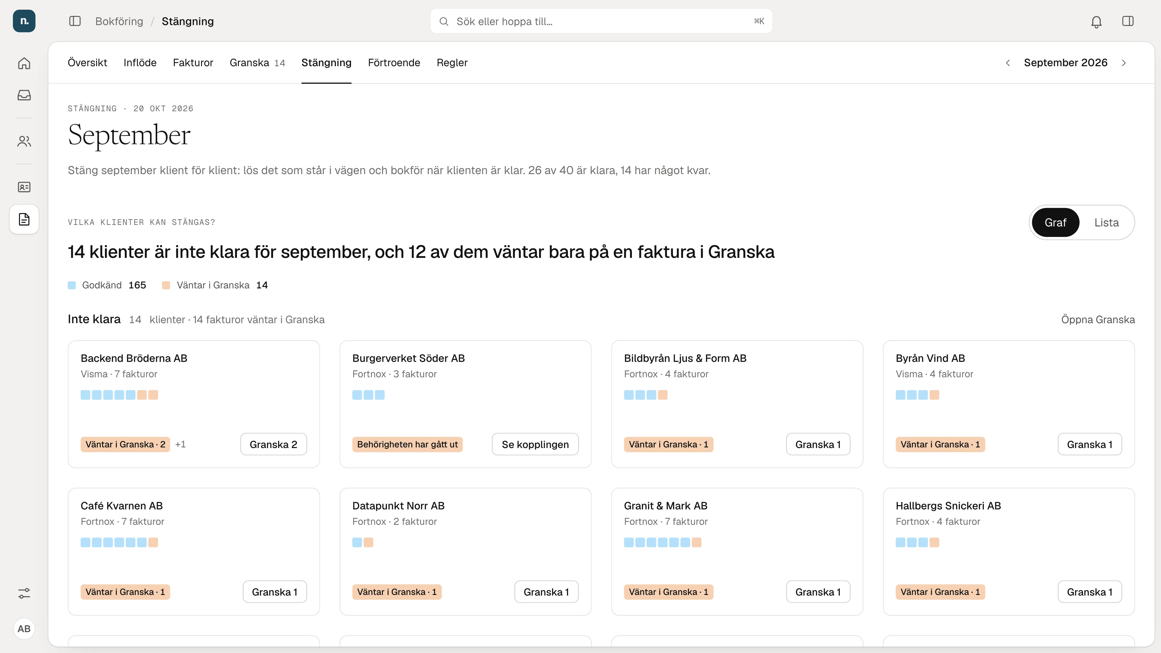
Task: Toggle the right side panel icon
Action: [1128, 21]
